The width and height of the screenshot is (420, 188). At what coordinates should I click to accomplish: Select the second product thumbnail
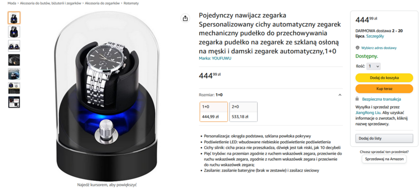14,32
